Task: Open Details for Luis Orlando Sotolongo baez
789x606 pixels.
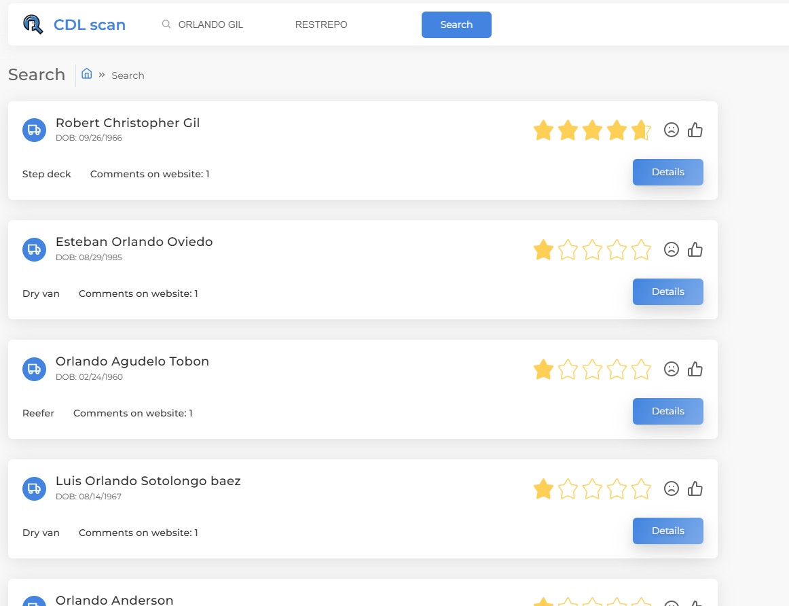Action: point(667,531)
